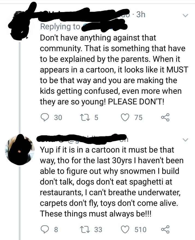Screen dimensions: 195x240
Task: Open the second tweet author's avatar
Action: tap(20, 149)
